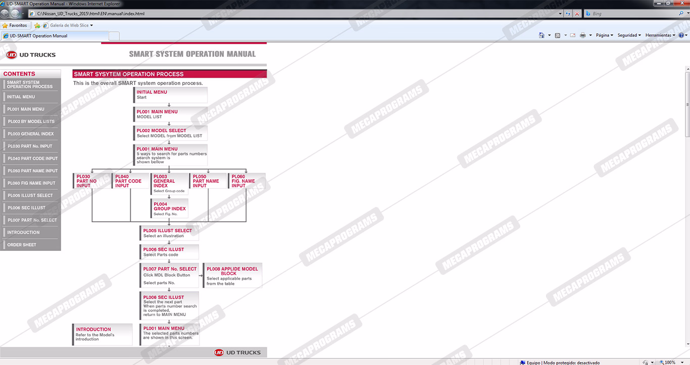Go forward with the browser Forward arrow

[x=16, y=14]
